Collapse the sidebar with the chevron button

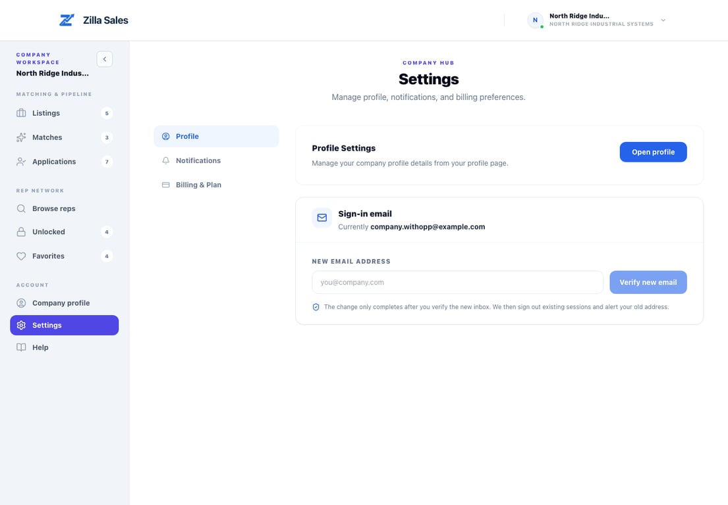pos(105,59)
